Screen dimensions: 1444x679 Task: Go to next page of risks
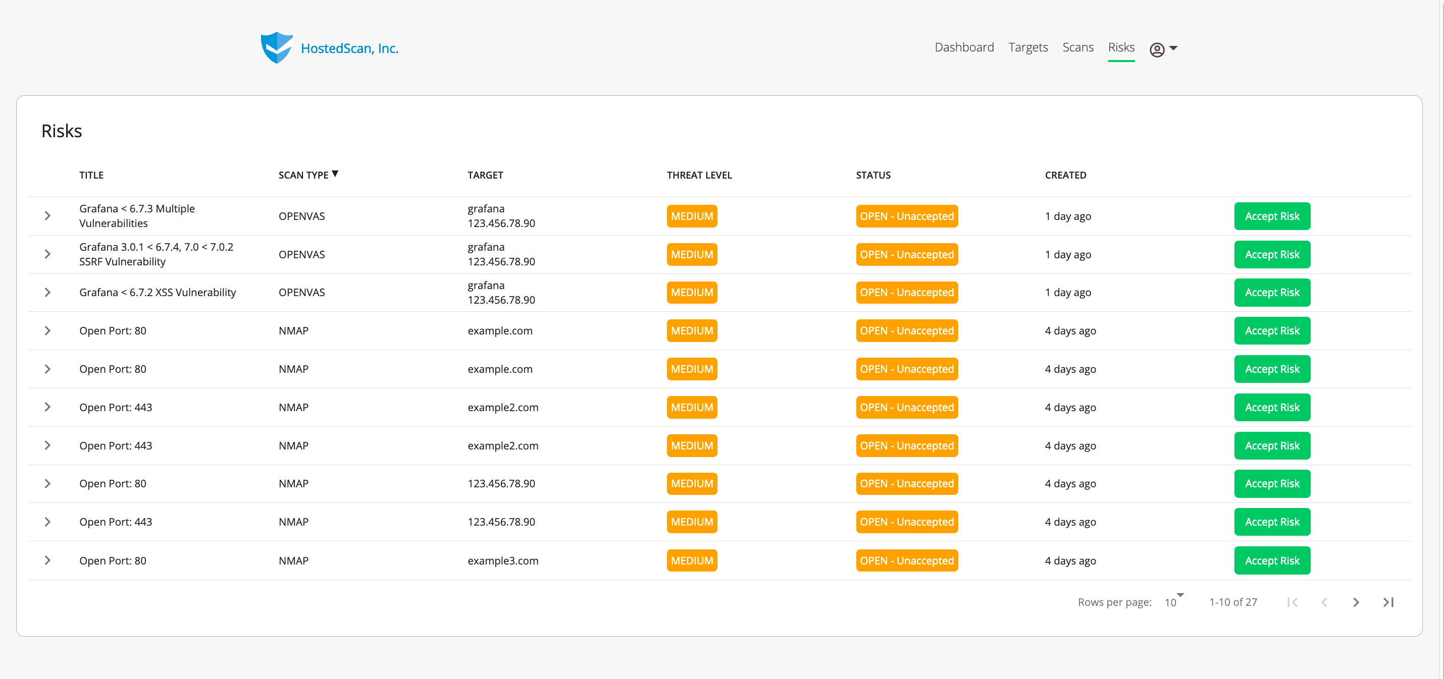coord(1356,602)
